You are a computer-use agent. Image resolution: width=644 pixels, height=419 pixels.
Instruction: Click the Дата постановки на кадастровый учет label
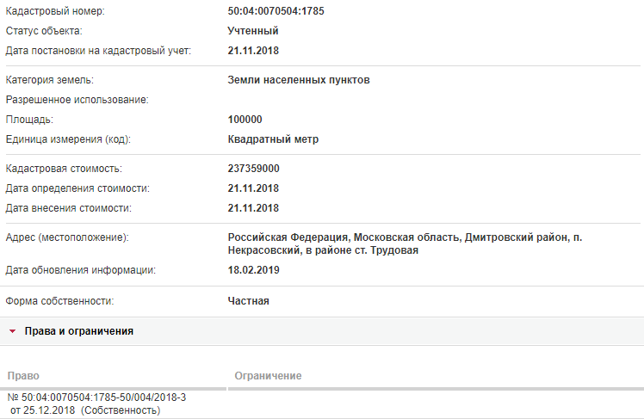tap(98, 51)
